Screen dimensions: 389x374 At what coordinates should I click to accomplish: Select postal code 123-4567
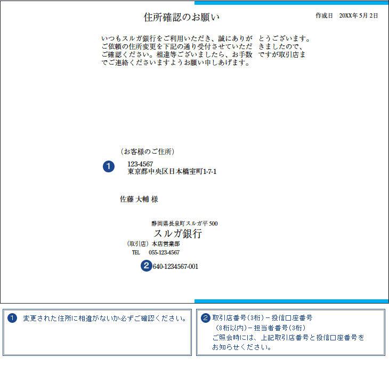tap(140, 164)
